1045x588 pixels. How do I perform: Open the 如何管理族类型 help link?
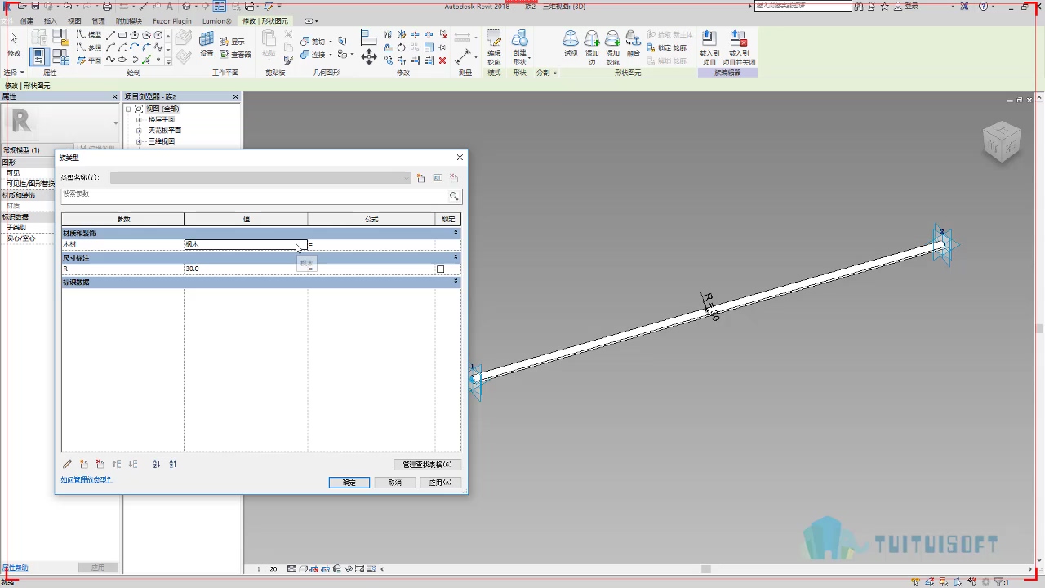click(87, 480)
